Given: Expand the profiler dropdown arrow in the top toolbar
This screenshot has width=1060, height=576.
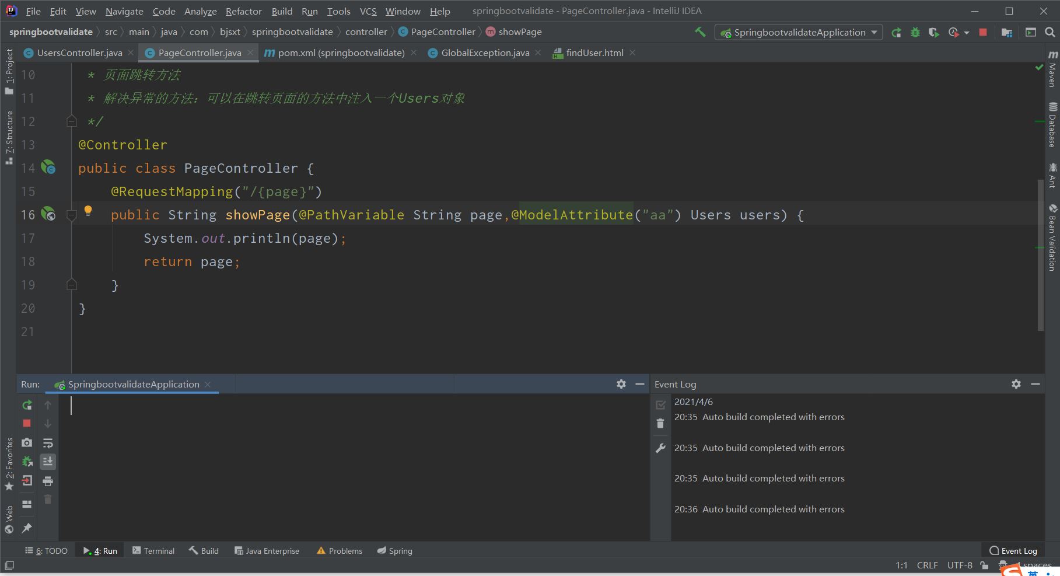Looking at the screenshot, I should (967, 33).
